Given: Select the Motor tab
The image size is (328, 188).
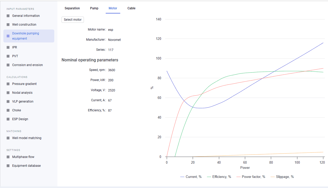Looking at the screenshot, I should pos(113,8).
